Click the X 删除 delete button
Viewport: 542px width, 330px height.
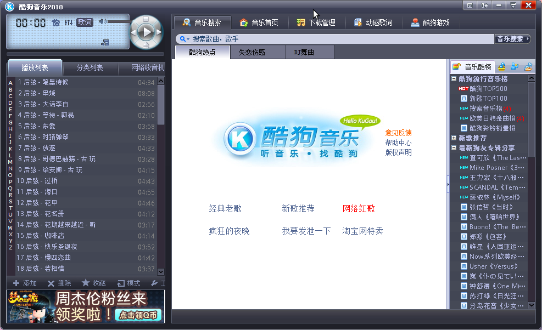[x=59, y=283]
